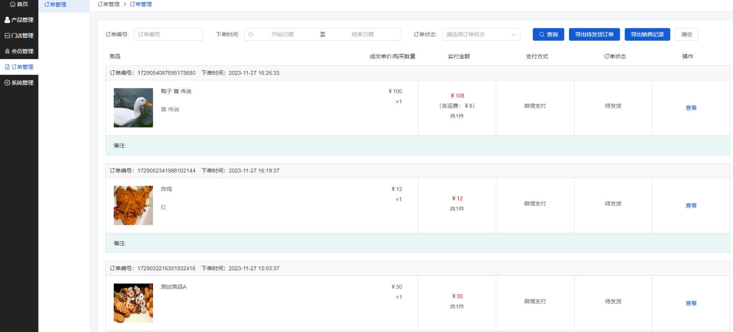Click the 订单编号 input field
733x332 pixels.
(x=168, y=34)
